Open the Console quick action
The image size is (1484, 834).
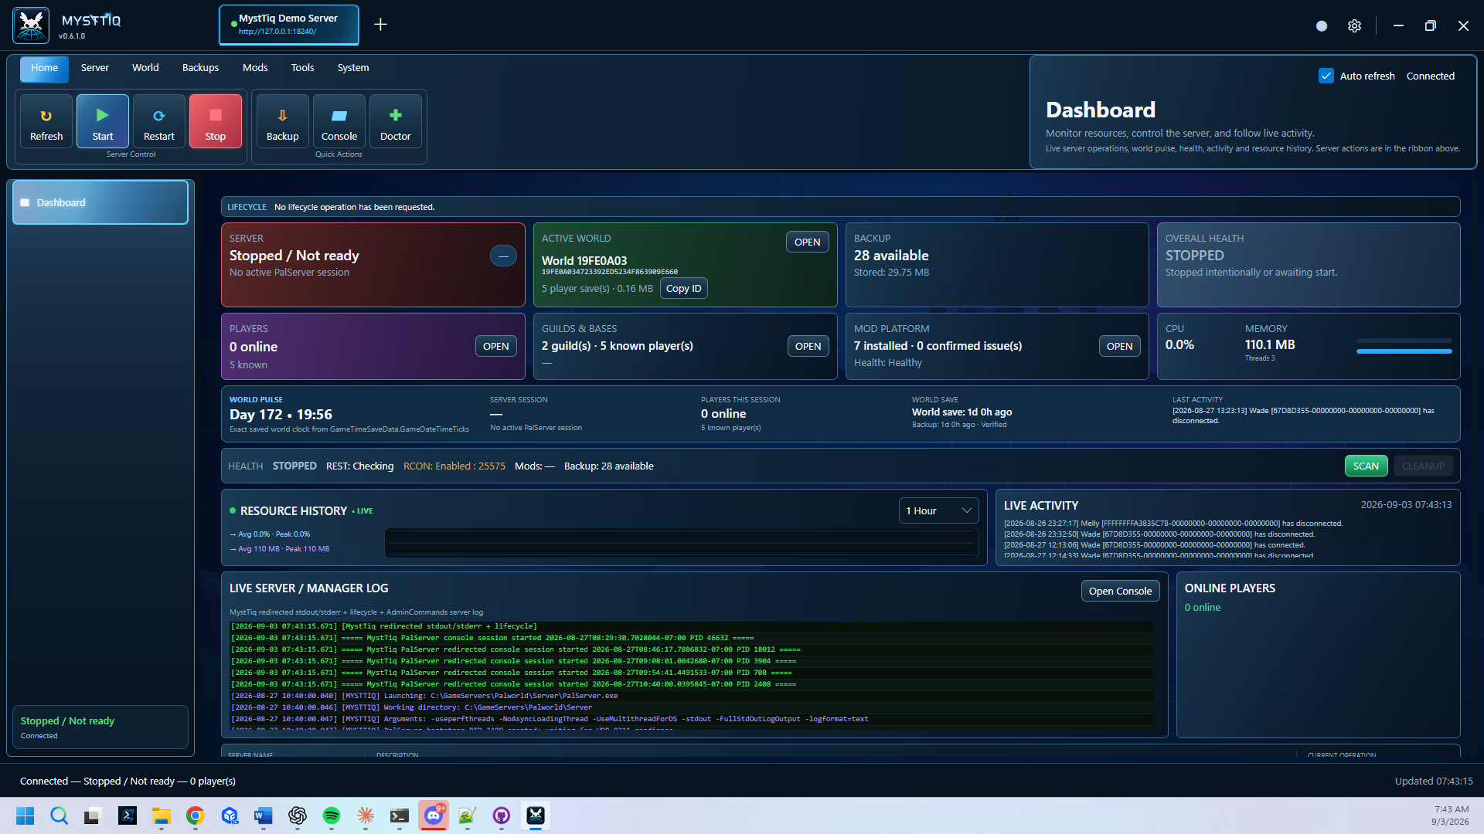[339, 121]
